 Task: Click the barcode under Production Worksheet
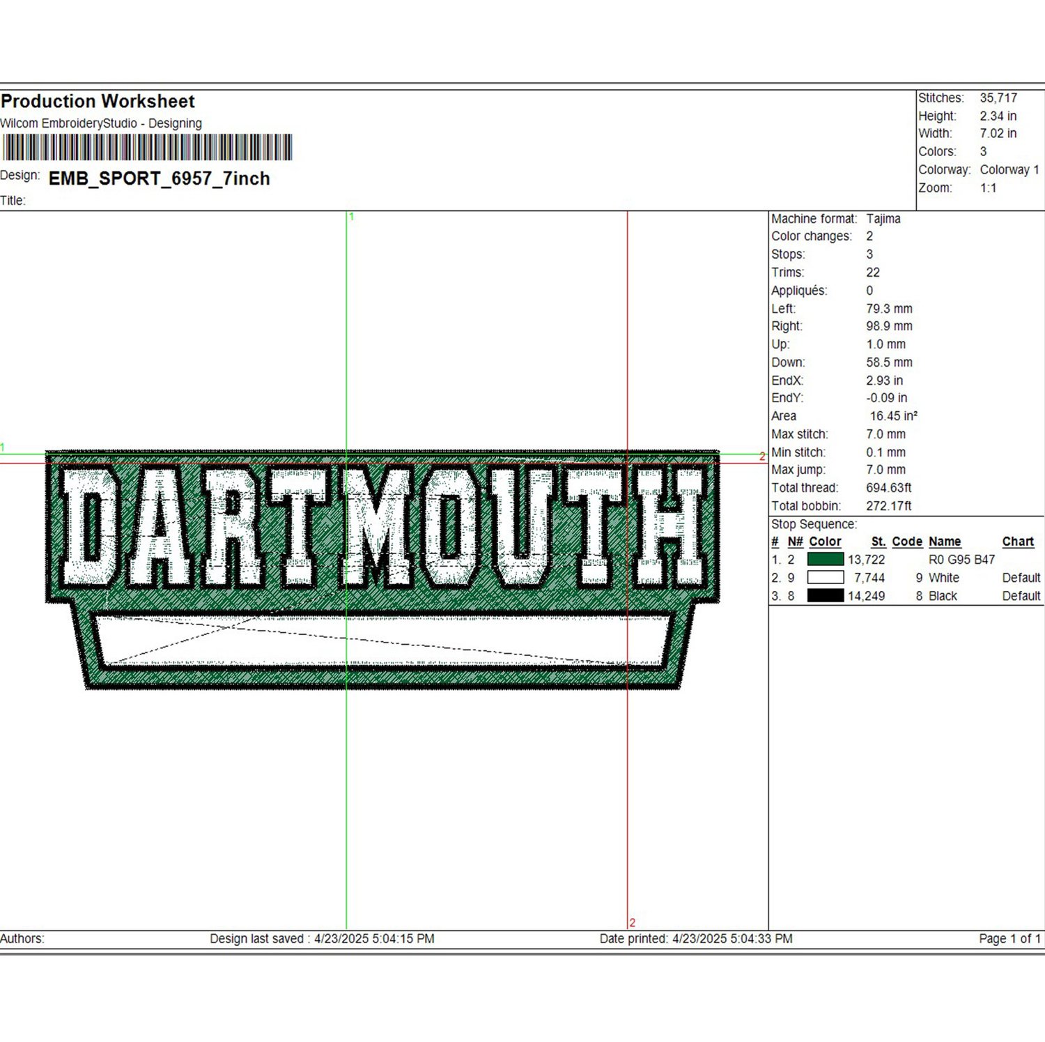[x=147, y=148]
